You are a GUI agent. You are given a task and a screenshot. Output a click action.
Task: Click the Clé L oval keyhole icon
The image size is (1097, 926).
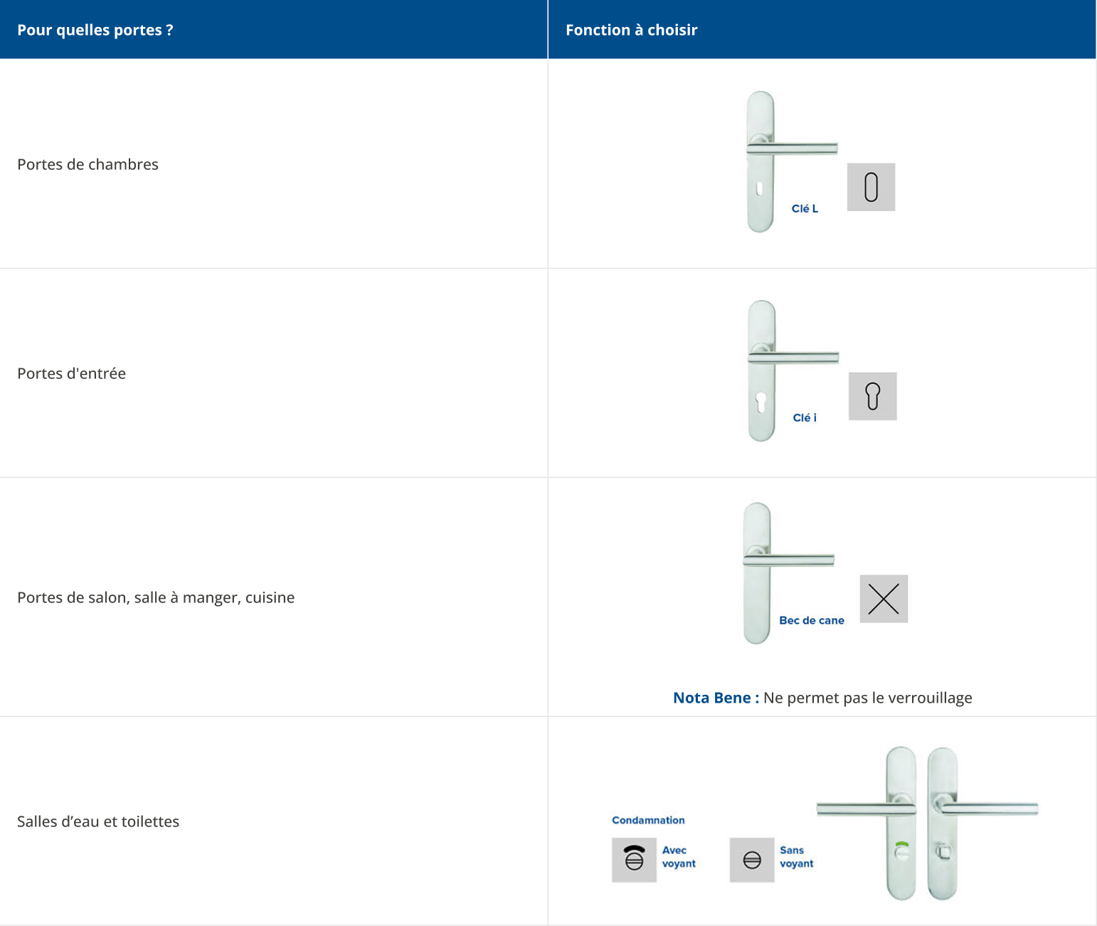click(x=871, y=187)
